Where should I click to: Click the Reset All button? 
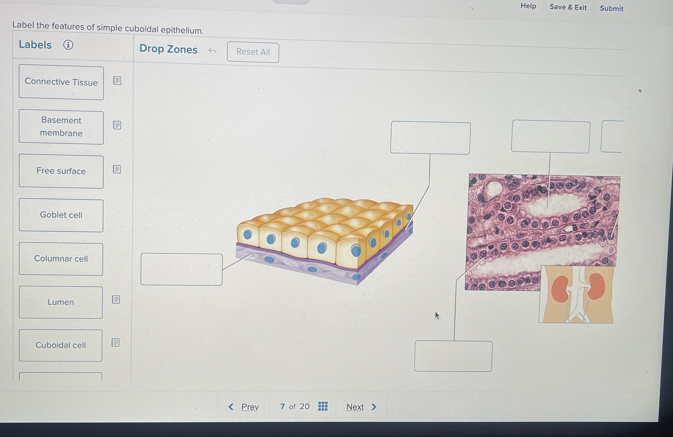253,52
